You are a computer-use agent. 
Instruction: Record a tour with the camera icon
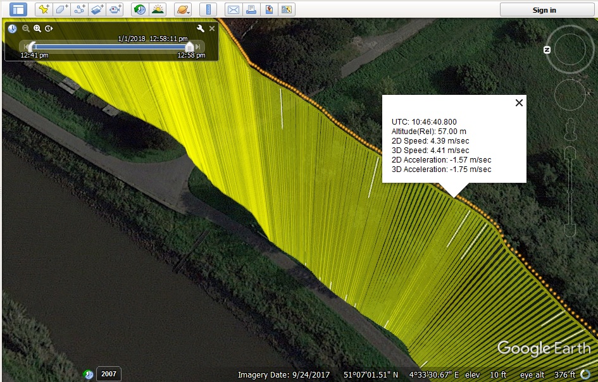115,9
